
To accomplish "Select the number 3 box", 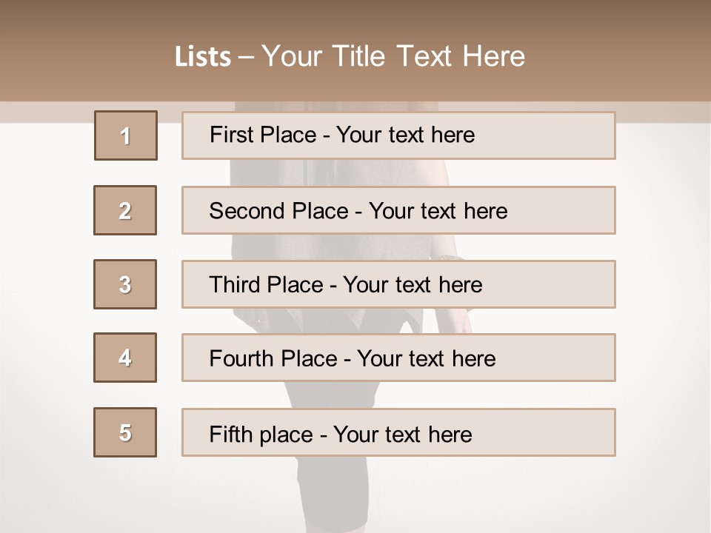I will pyautogui.click(x=125, y=284).
